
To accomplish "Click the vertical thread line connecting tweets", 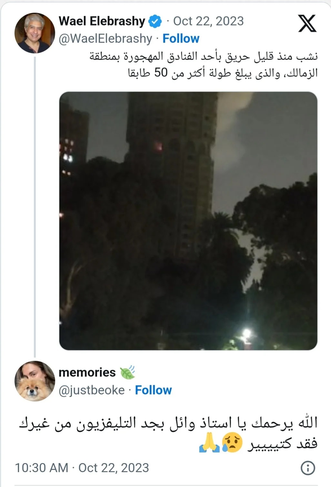I will pos(35,206).
